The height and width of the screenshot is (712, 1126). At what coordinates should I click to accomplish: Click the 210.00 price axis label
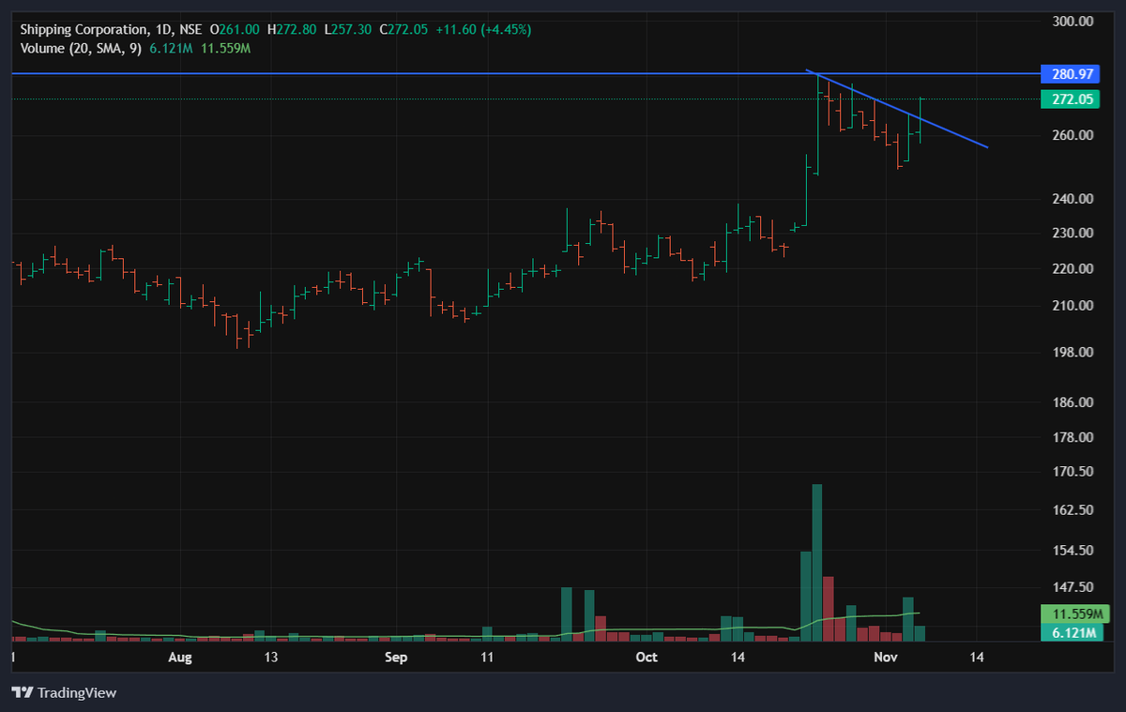point(1071,305)
